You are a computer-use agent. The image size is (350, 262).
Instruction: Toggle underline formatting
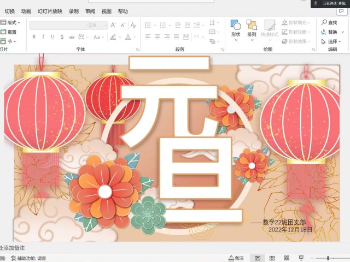pos(52,37)
